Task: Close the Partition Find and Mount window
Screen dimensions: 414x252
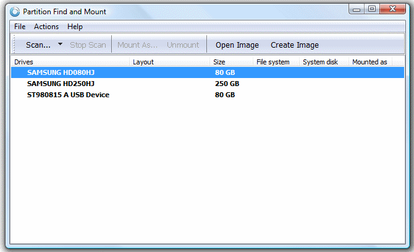Action: point(392,9)
